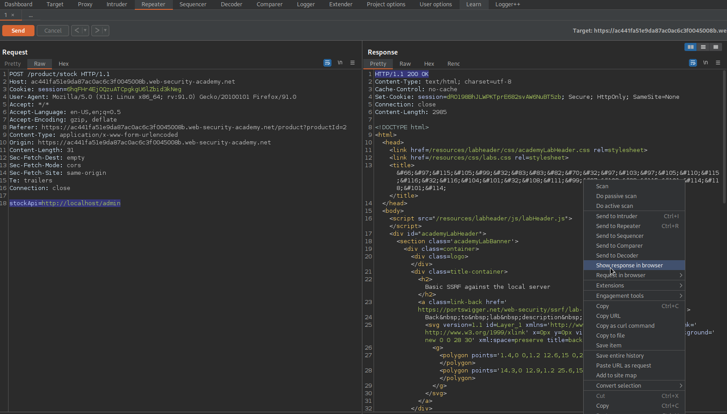
Task: Select Send to Intruder menu entry
Action: (634, 216)
